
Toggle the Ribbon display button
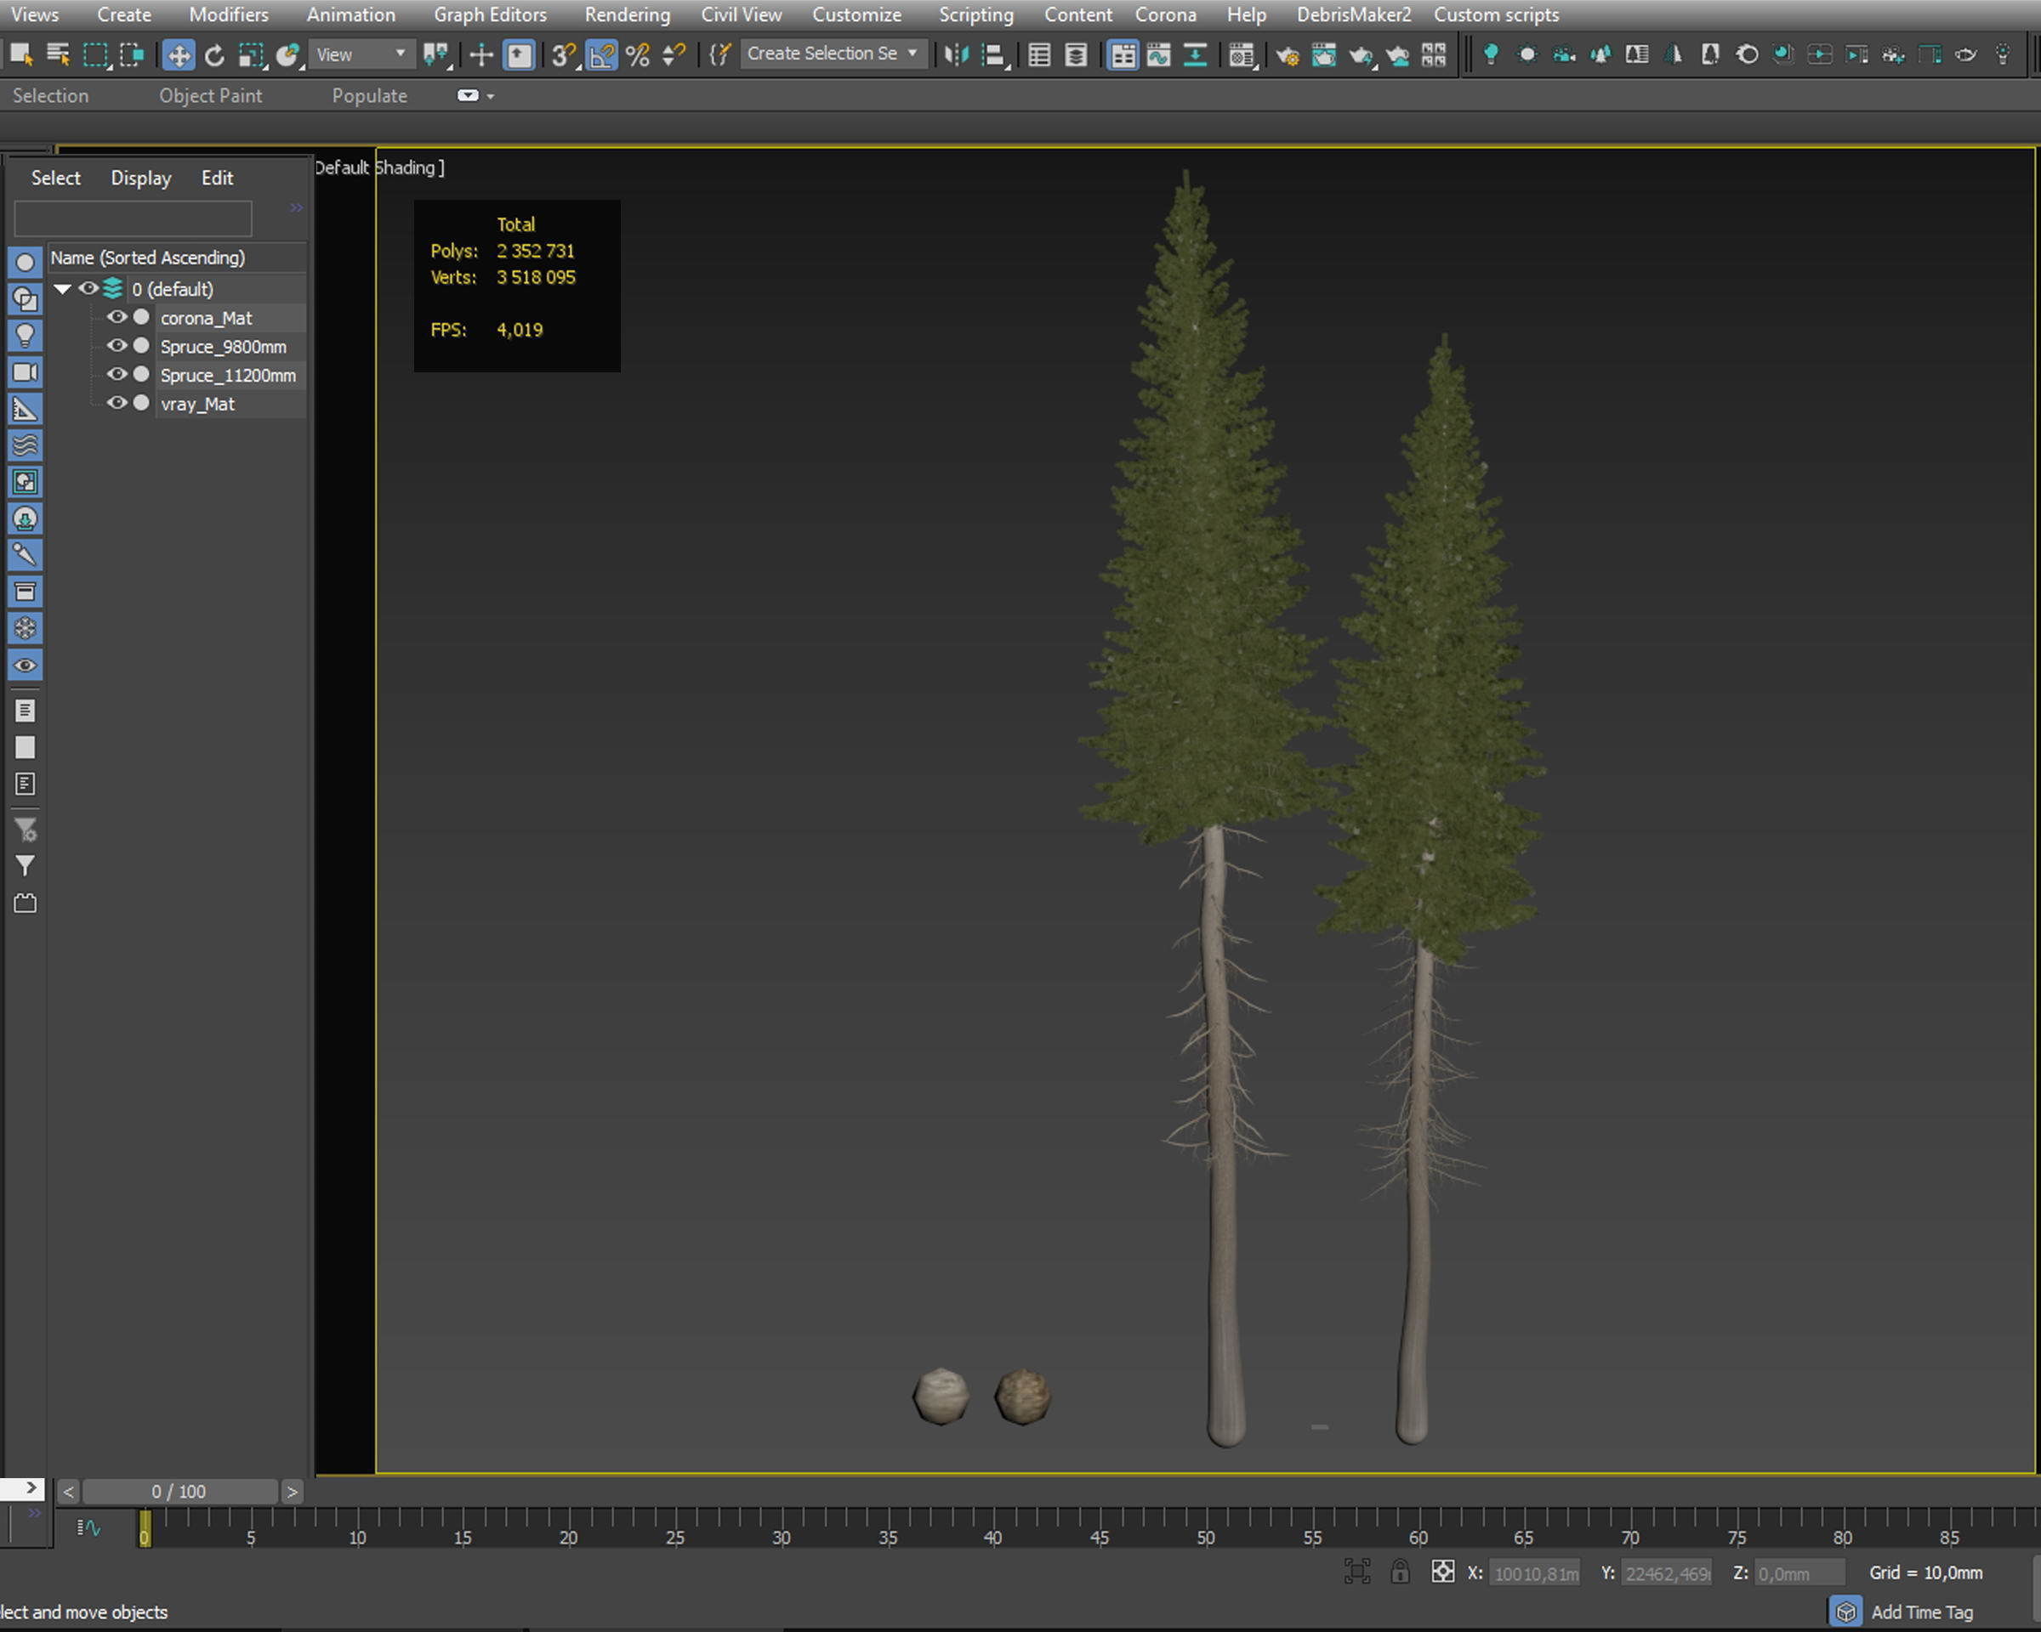pyautogui.click(x=1123, y=55)
